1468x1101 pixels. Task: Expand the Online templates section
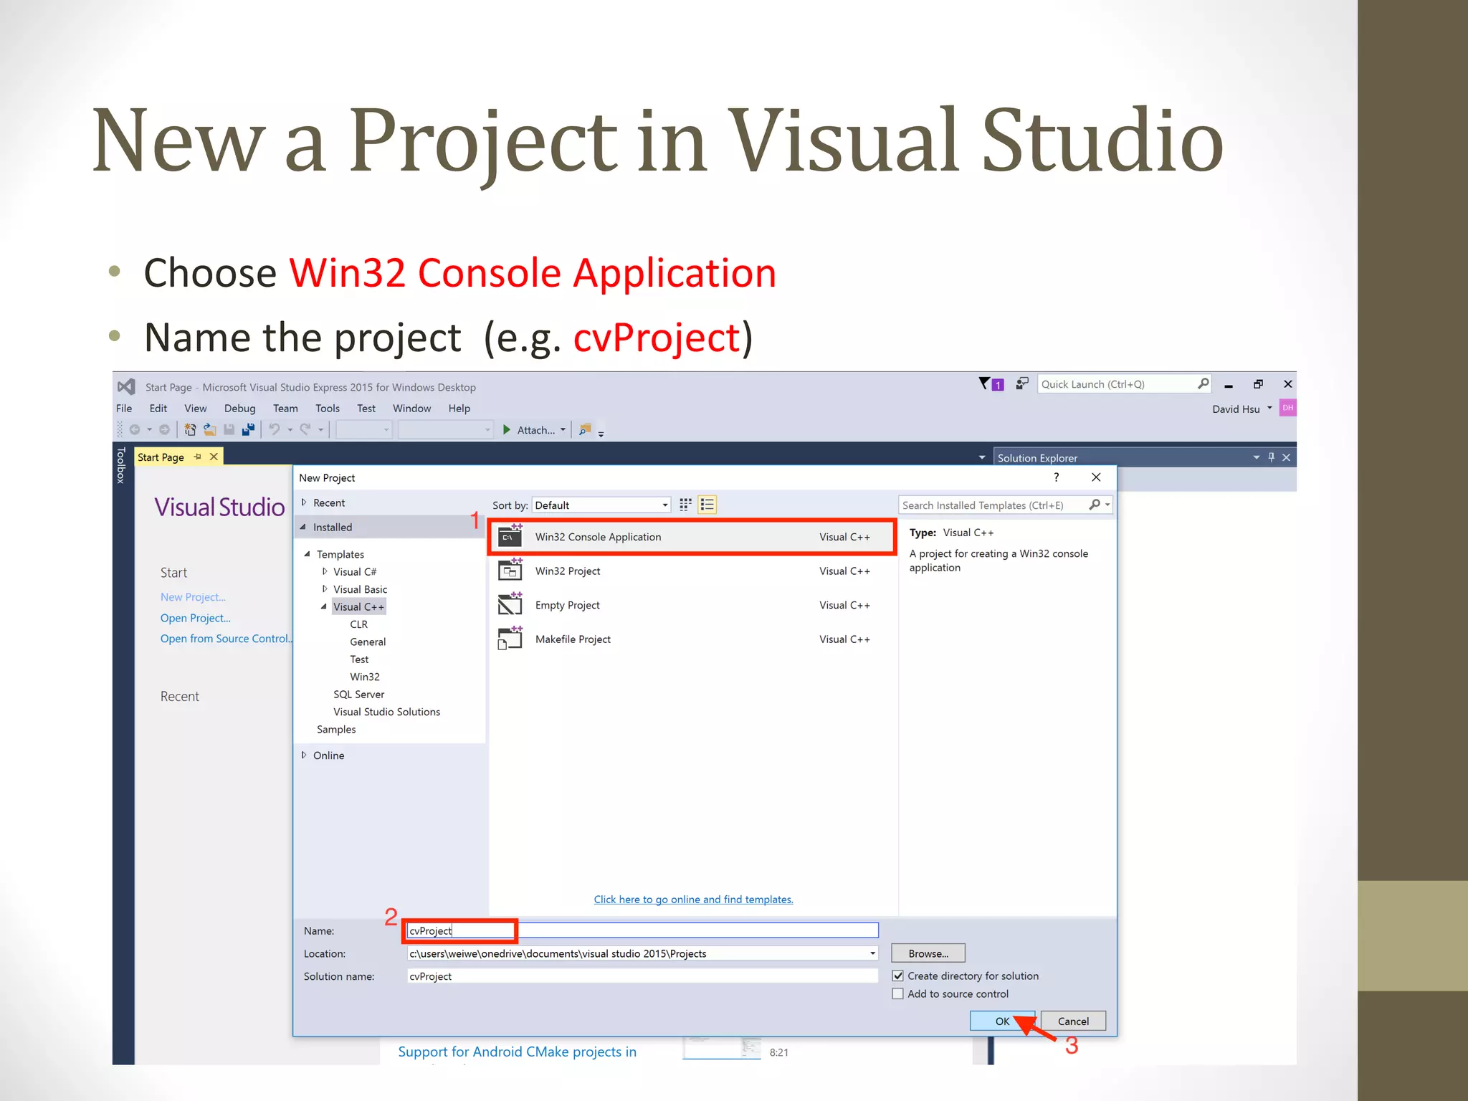[x=304, y=755]
